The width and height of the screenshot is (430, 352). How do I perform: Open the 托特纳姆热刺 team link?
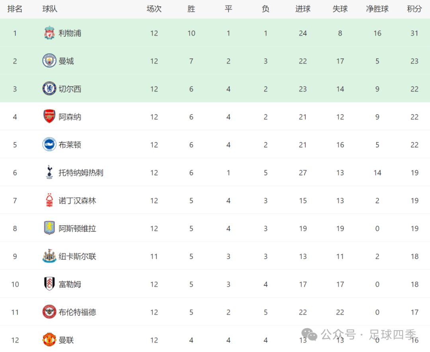81,172
